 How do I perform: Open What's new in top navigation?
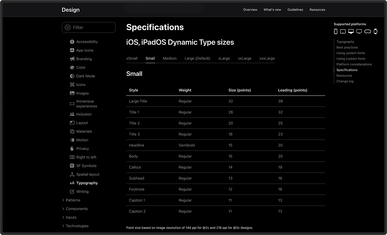(272, 10)
